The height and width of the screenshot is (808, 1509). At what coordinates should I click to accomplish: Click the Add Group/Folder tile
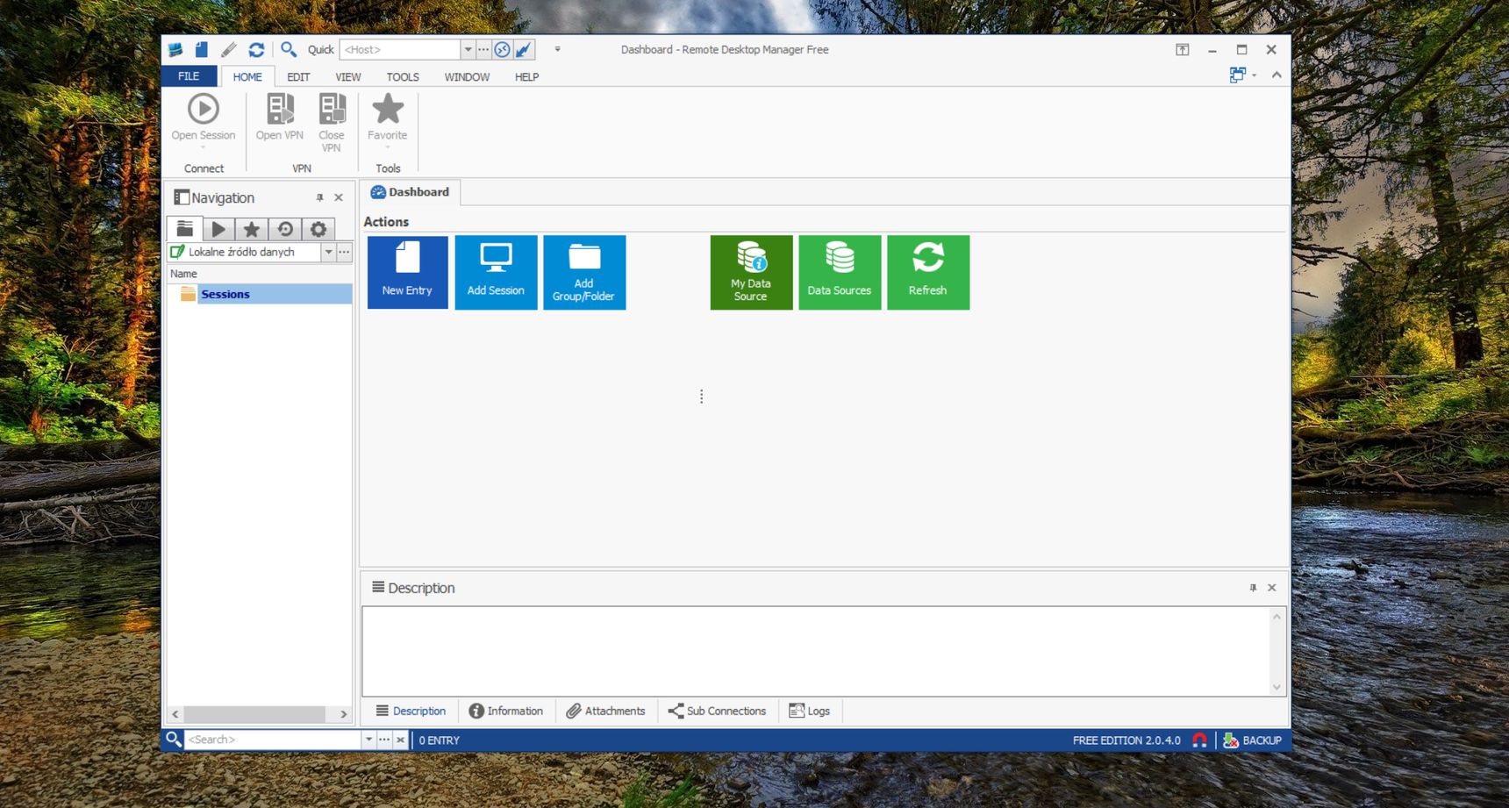pos(584,272)
